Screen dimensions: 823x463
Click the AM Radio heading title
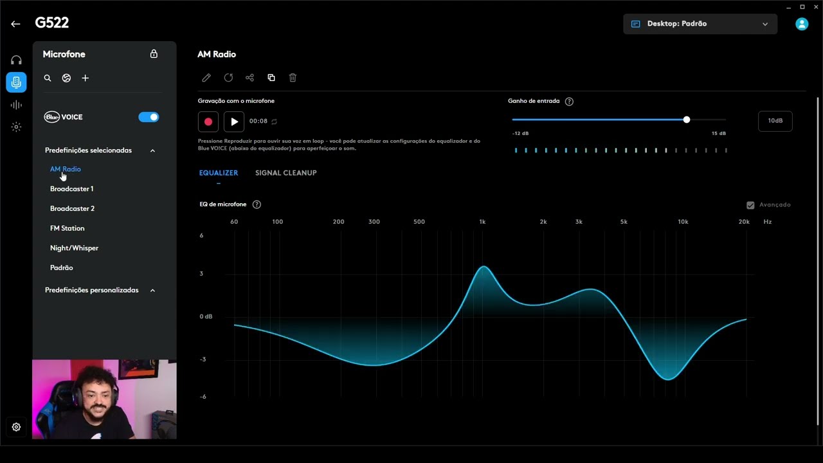point(217,55)
